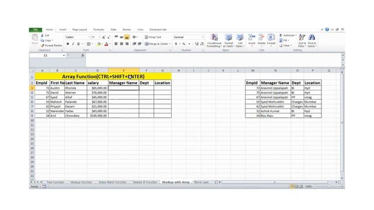Click the Delete cells icon

pos(261,37)
